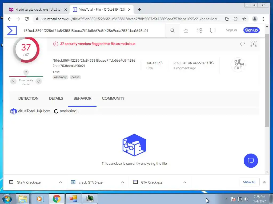Click the 2022-01-05 00:27:43 UTC date
This screenshot has height=204, width=273.
click(x=194, y=63)
